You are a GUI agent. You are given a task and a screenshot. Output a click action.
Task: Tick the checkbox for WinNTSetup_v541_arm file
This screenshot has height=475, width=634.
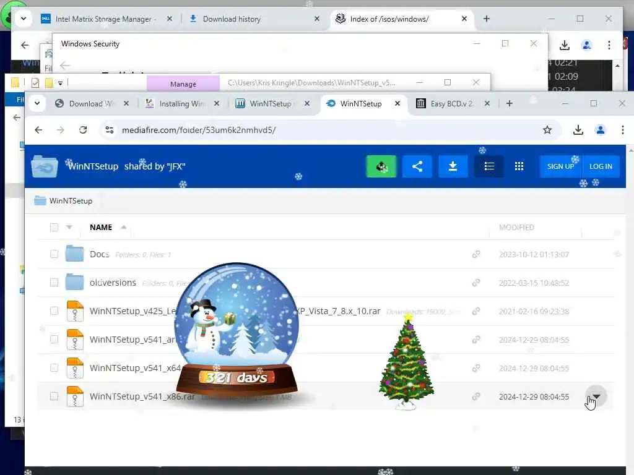(x=54, y=340)
